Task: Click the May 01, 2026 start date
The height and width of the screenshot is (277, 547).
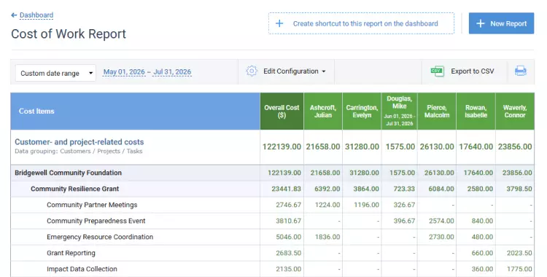Action: (x=124, y=72)
